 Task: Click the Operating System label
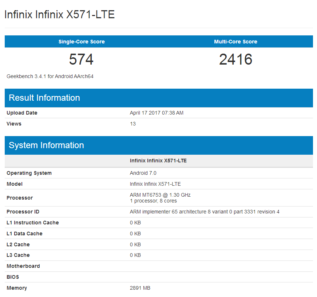point(29,173)
